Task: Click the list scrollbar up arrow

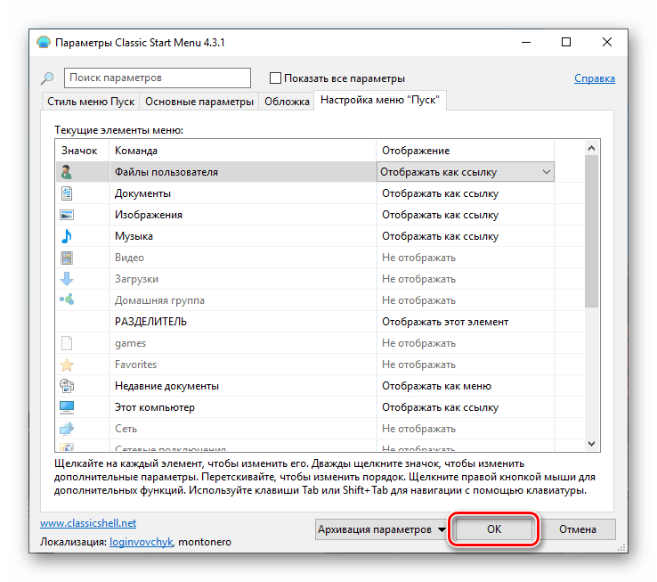Action: point(591,148)
